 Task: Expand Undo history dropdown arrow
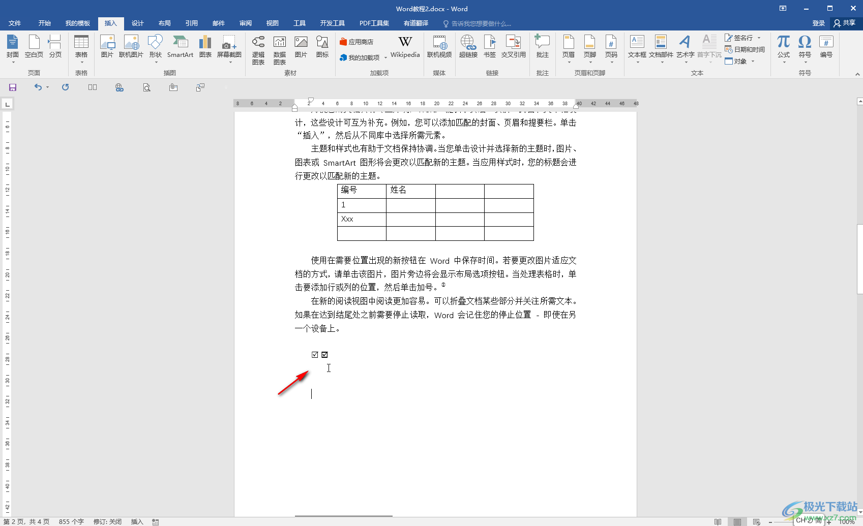[47, 87]
